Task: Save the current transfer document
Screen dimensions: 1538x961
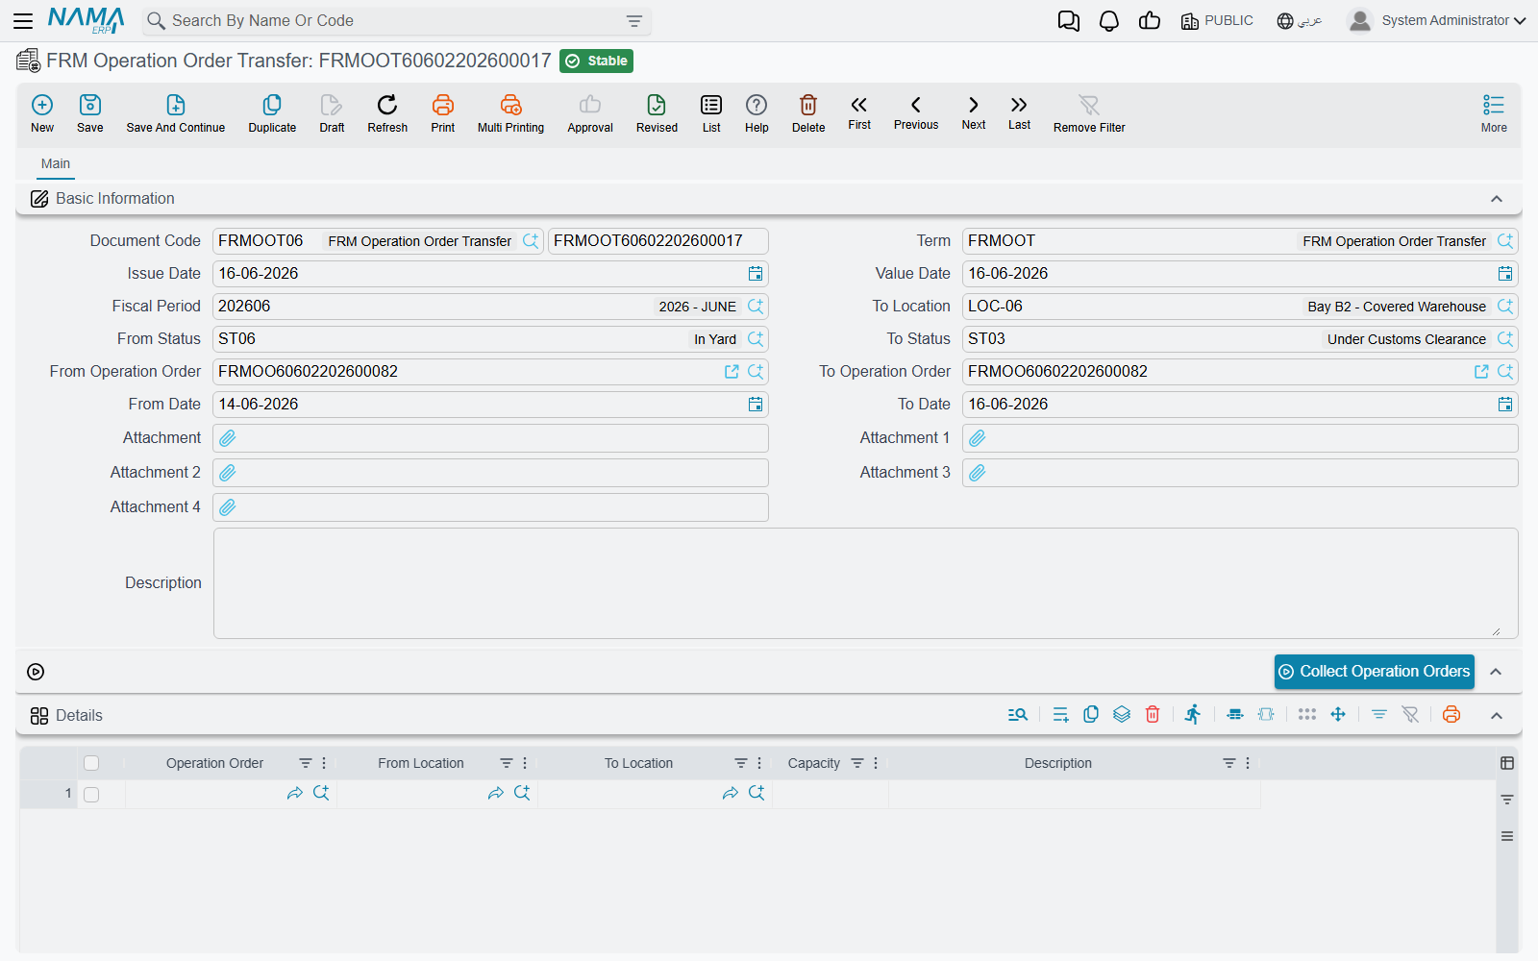Action: (x=90, y=113)
